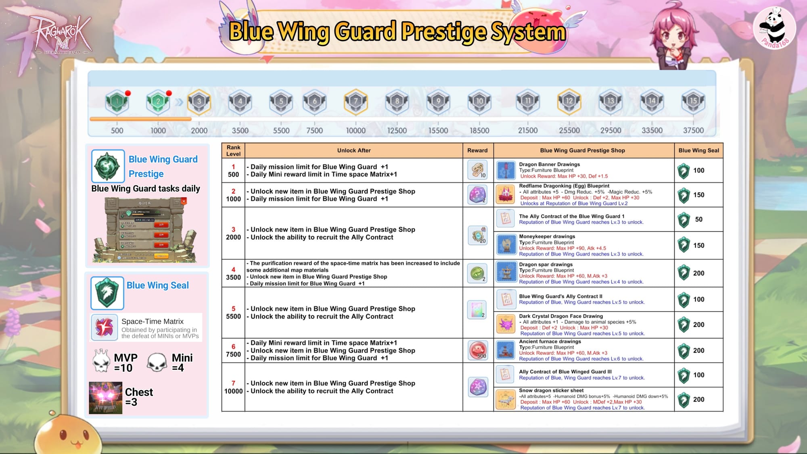Select the rank 7 gold-framed badge
The width and height of the screenshot is (807, 454).
355,102
